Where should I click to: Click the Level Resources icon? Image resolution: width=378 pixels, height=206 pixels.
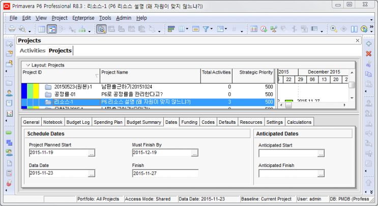(x=274, y=29)
